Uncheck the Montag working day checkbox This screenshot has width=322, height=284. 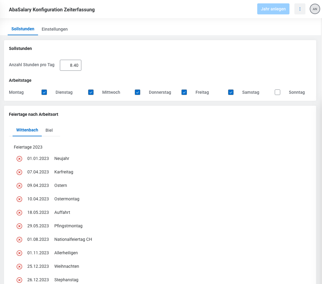pos(44,92)
